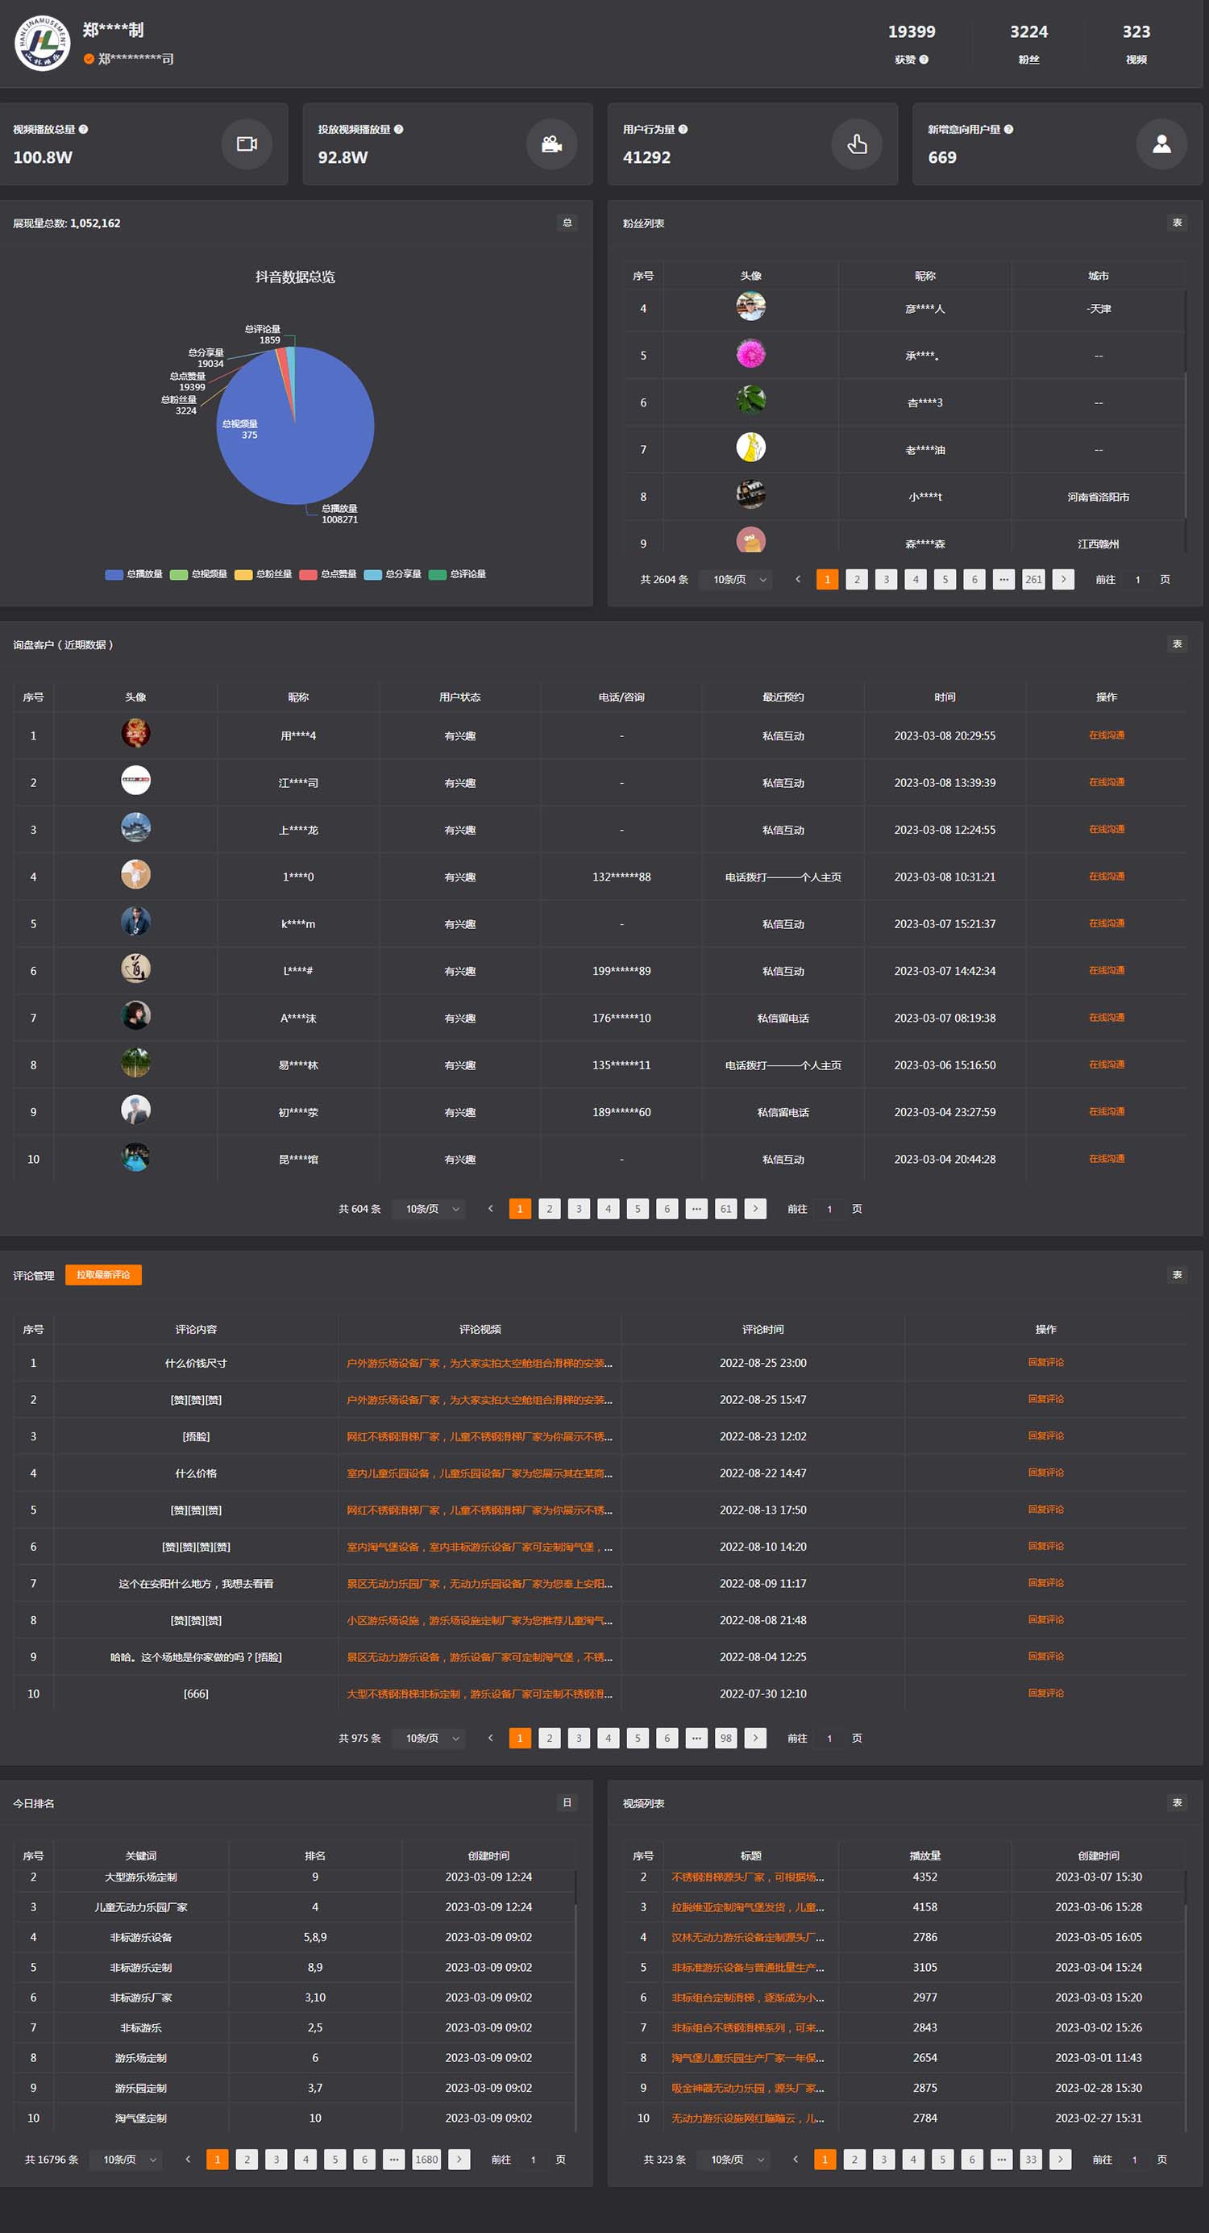Toggle the 总播放量 legend item in pie chart
Image resolution: width=1209 pixels, height=2233 pixels.
tap(135, 574)
